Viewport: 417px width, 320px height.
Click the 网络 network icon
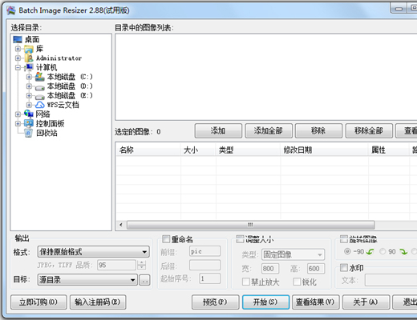(x=29, y=114)
